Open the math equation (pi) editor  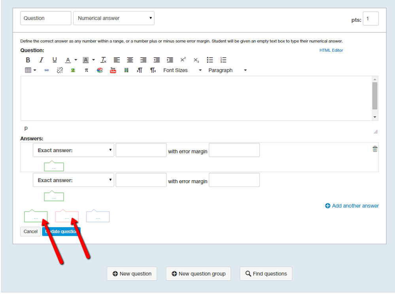86,70
